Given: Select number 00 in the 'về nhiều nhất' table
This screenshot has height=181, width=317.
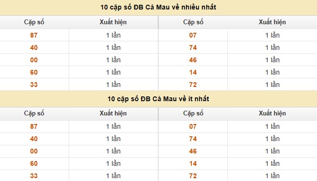Looking at the screenshot, I should pyautogui.click(x=34, y=60).
